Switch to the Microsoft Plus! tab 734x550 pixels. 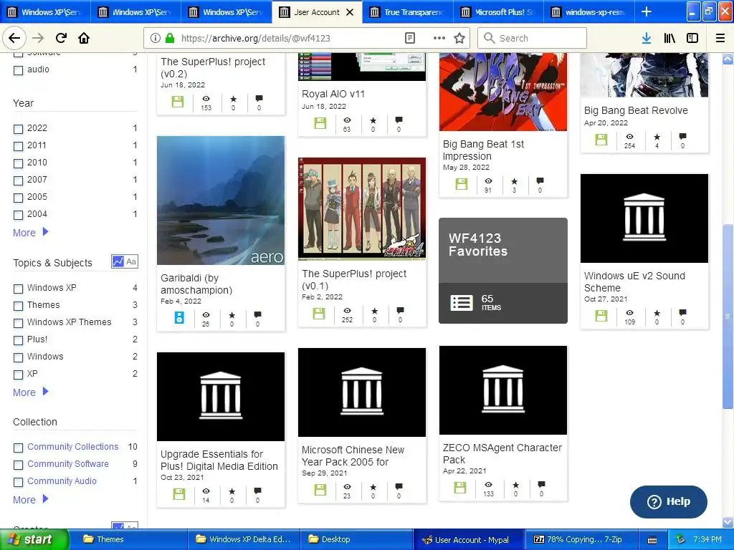(x=498, y=11)
